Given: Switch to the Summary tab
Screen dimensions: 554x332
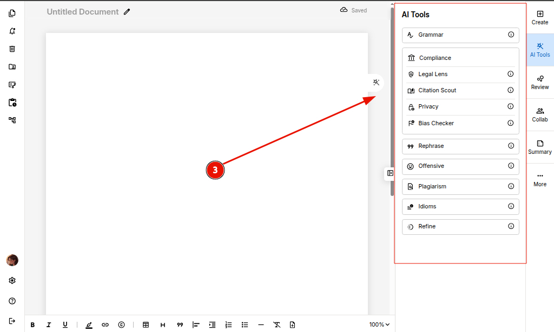Looking at the screenshot, I should tap(540, 147).
